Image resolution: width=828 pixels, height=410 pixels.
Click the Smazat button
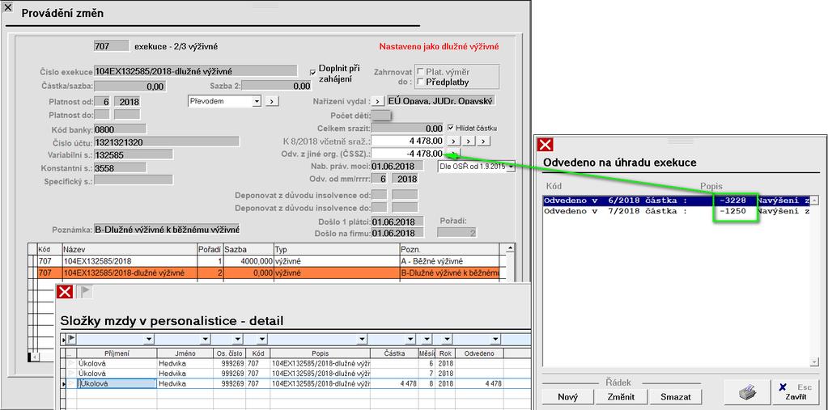coord(674,397)
